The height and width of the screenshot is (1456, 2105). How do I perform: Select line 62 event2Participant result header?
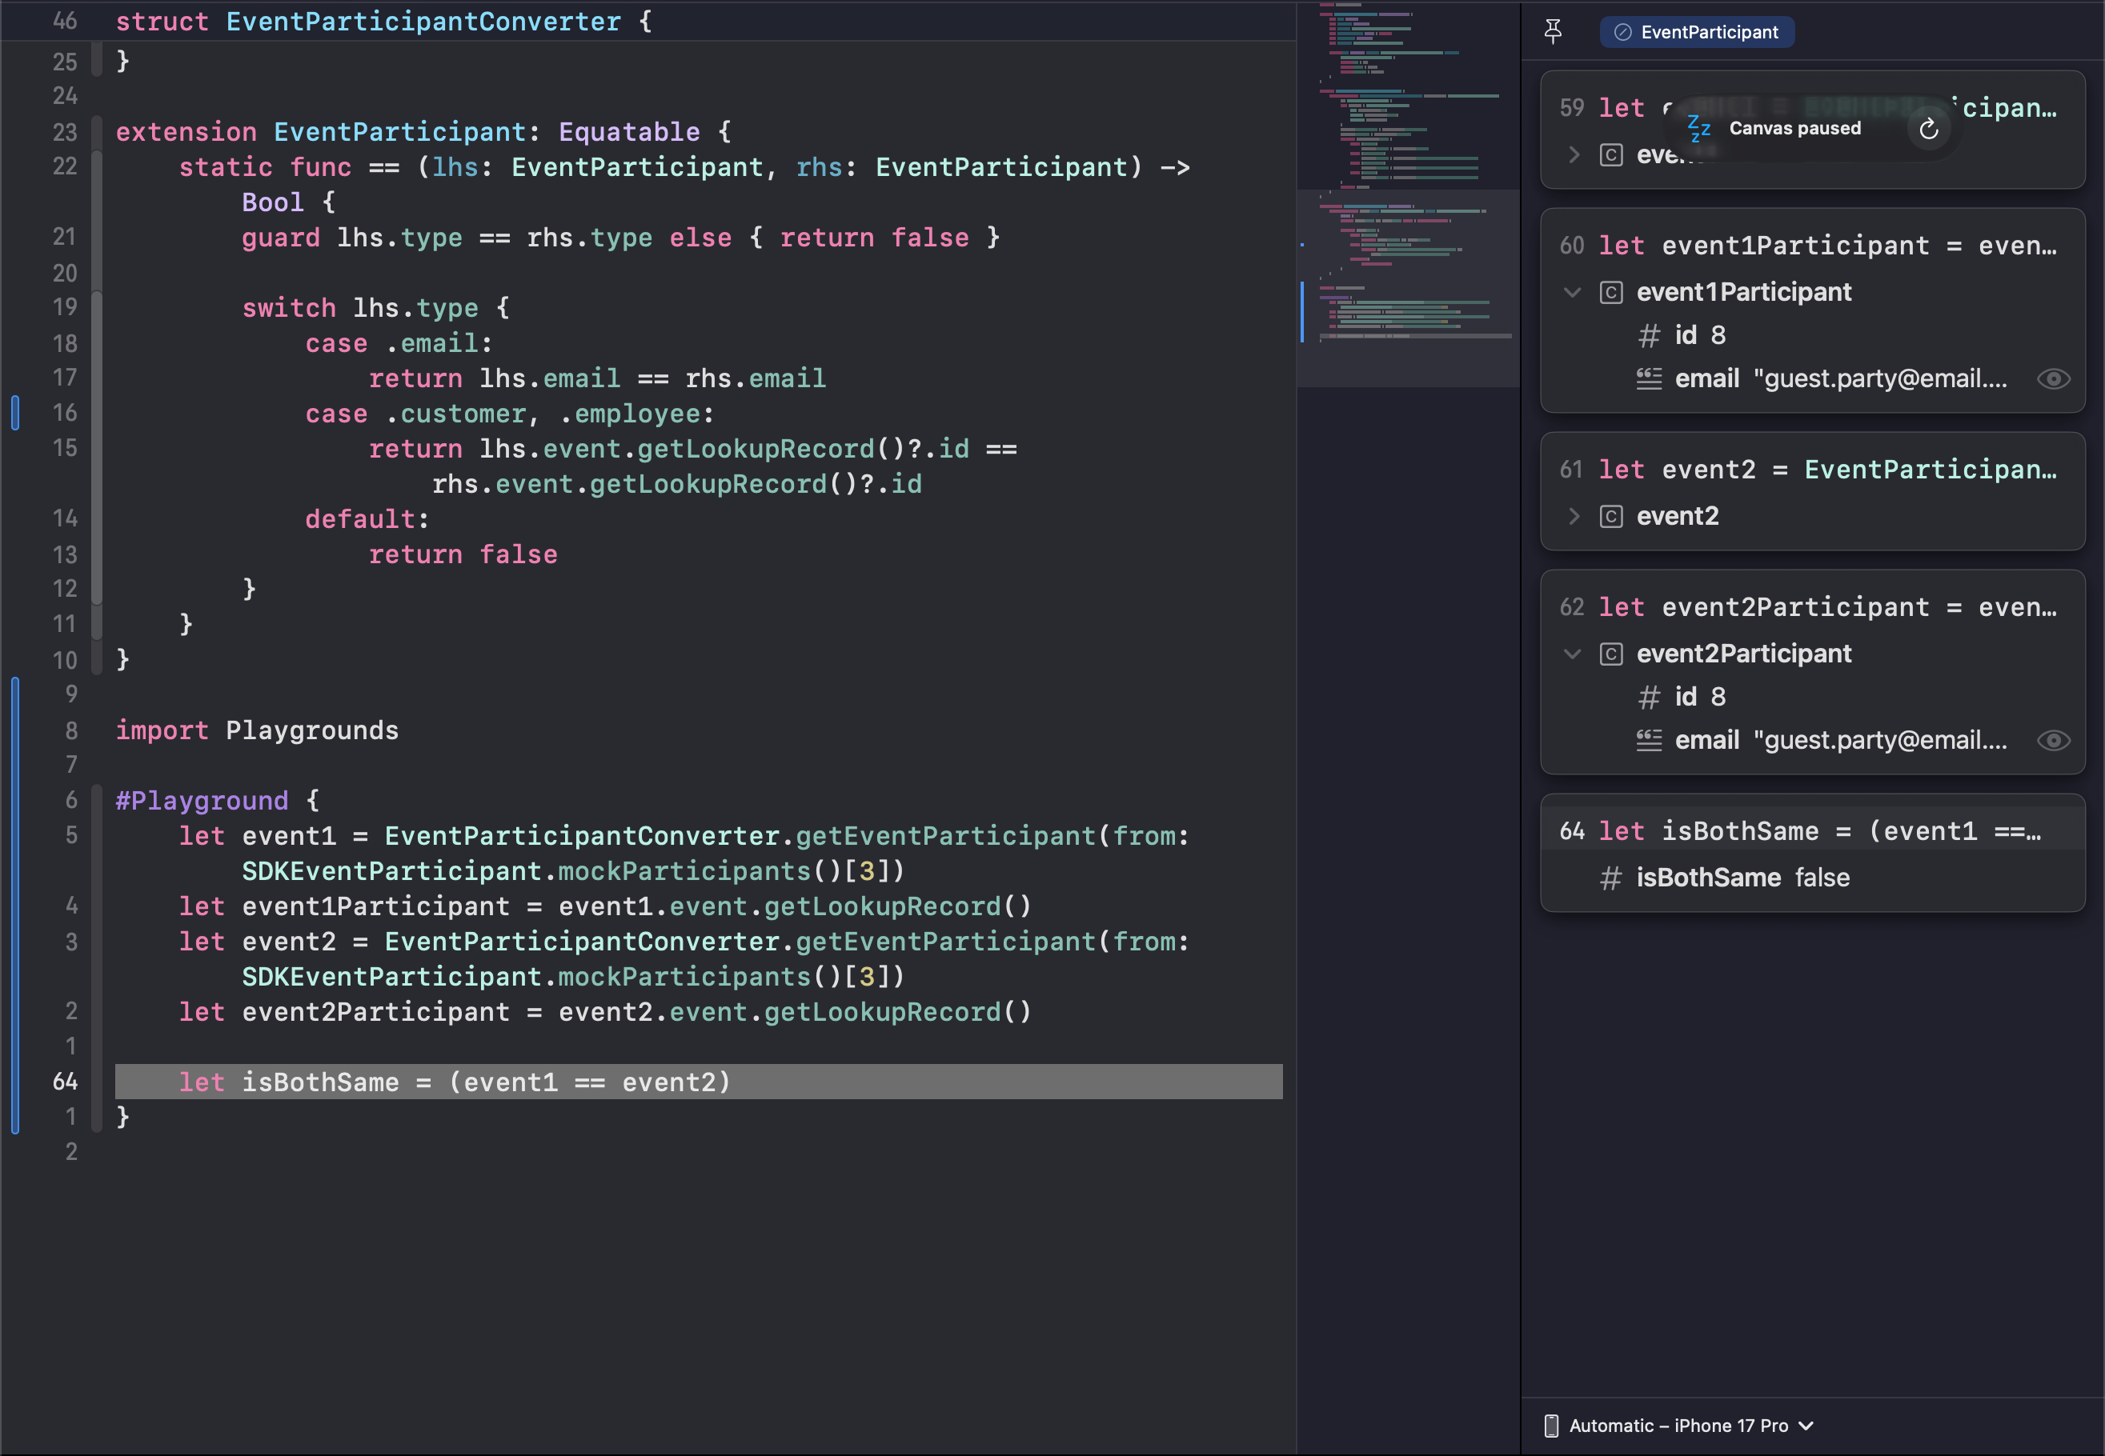(1812, 606)
